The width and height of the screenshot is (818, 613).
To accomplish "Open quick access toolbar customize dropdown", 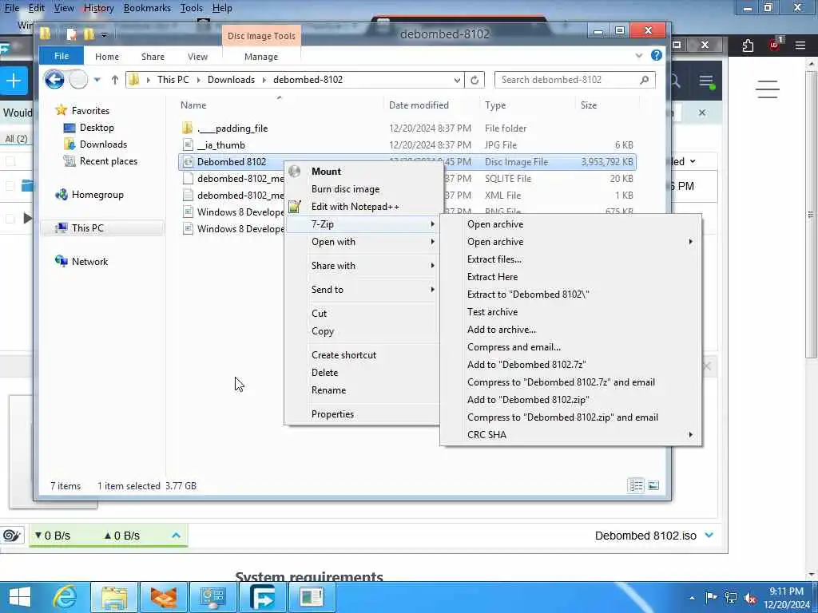I will tap(105, 35).
